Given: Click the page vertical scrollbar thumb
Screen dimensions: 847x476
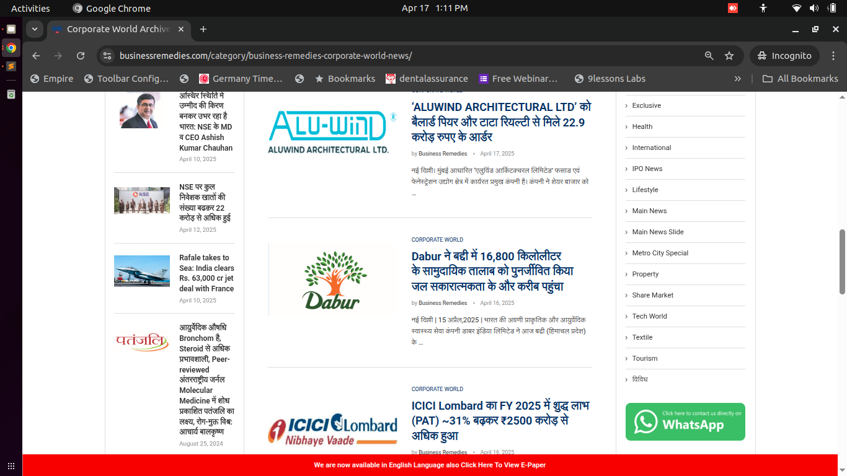Looking at the screenshot, I should (842, 262).
